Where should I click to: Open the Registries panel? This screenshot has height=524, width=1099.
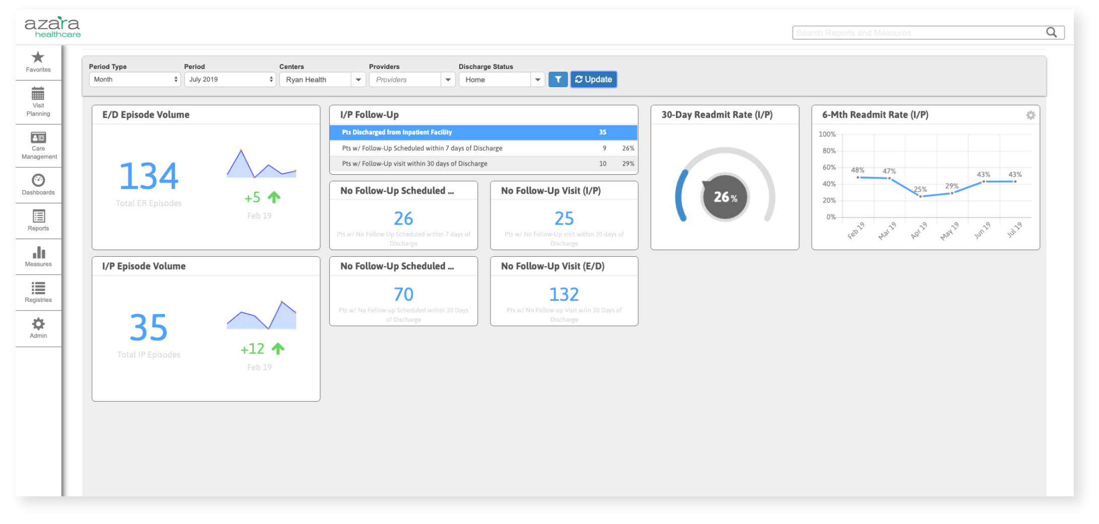pyautogui.click(x=38, y=292)
